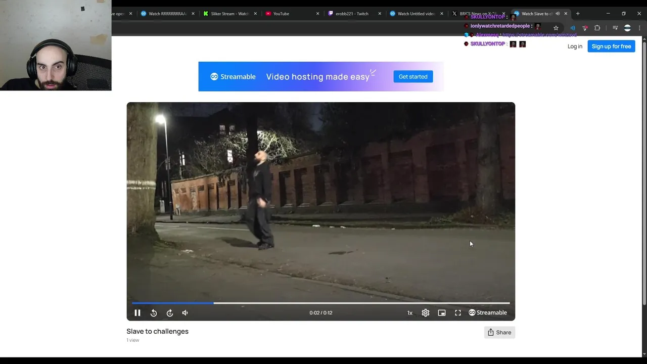Click Streamable logo in the banner
647x364 pixels.
233,77
